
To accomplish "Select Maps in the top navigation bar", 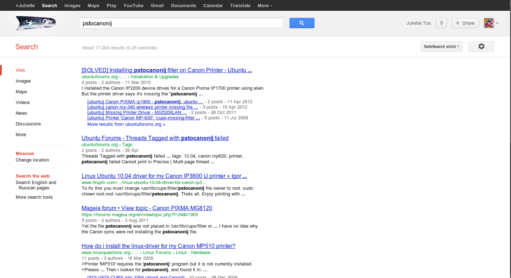I will tap(93, 5).
